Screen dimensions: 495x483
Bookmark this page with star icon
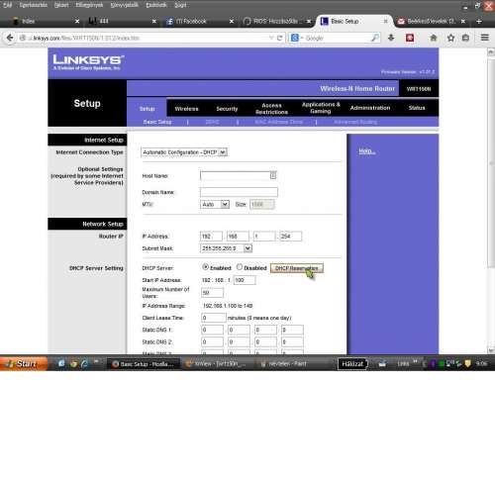(450, 38)
